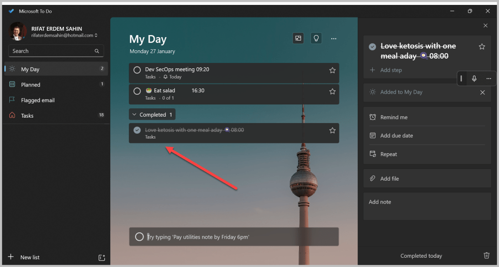Click the Microsoft To Do app logo
The image size is (499, 267).
tap(11, 11)
